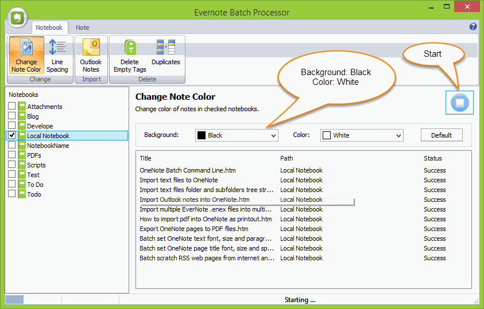Select row 'Import text files folder and subfolders'
The image size is (484, 309).
click(303, 190)
